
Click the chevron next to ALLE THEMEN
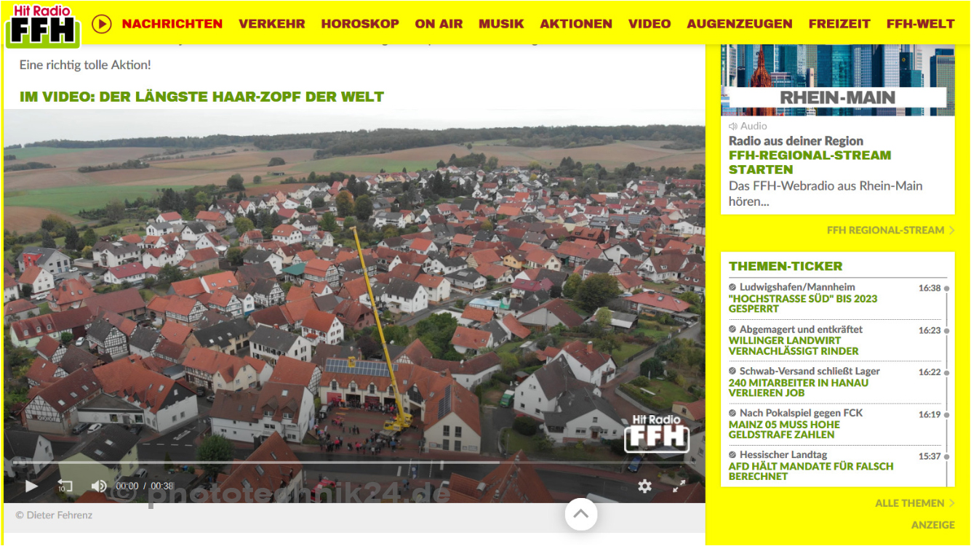pyautogui.click(x=951, y=503)
